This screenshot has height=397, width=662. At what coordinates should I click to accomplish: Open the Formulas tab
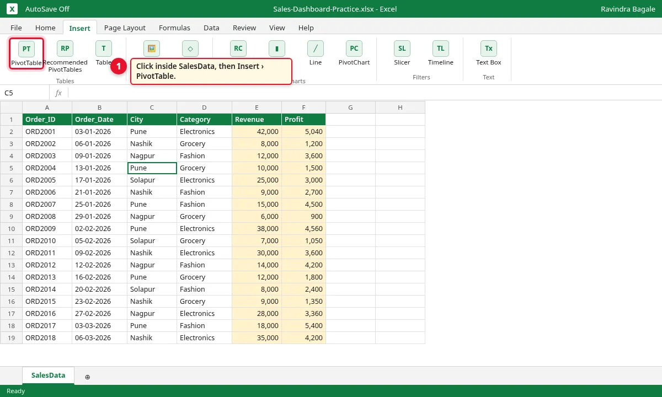[x=174, y=28]
